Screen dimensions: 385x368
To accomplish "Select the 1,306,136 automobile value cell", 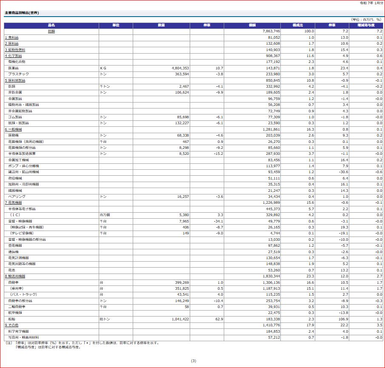I will (252, 282).
